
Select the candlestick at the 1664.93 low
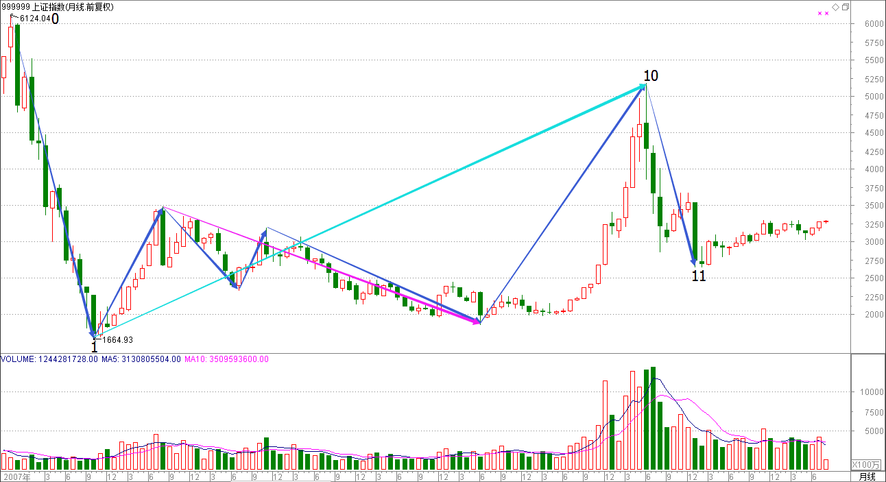[x=93, y=315]
